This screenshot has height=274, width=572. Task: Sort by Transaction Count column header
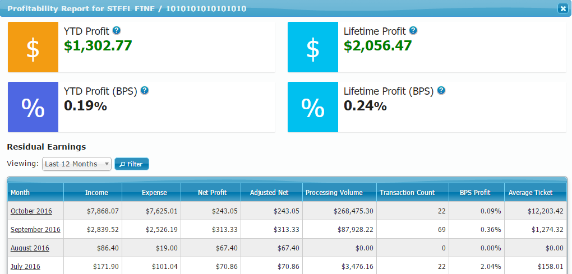pos(407,193)
